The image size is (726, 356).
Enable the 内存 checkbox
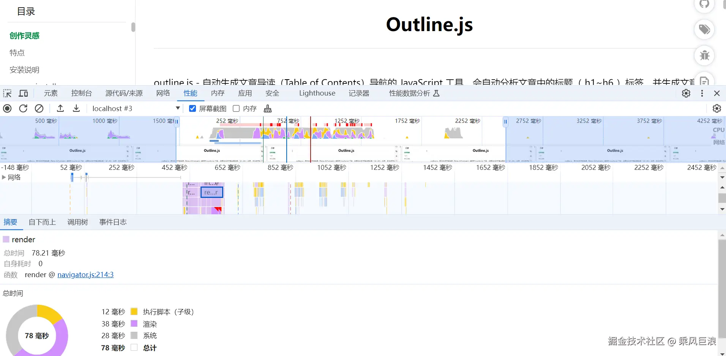(236, 108)
